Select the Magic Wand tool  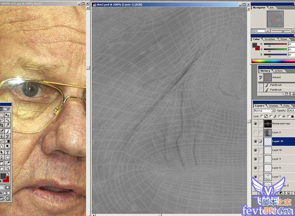point(7,120)
